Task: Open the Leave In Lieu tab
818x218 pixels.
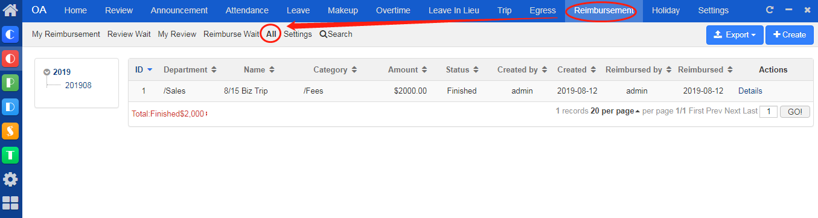Action: pyautogui.click(x=454, y=10)
